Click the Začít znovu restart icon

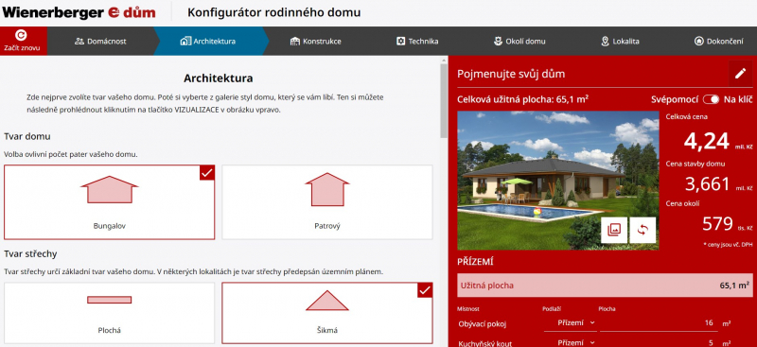(21, 35)
